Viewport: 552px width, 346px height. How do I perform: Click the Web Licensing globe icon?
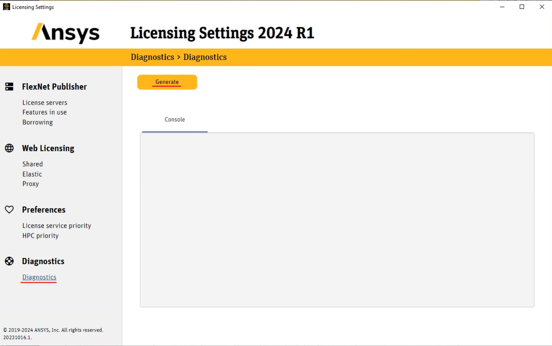[9, 148]
